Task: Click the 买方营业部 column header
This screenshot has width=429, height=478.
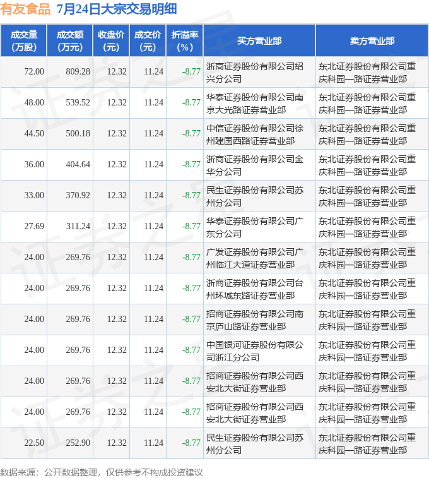Action: point(259,41)
